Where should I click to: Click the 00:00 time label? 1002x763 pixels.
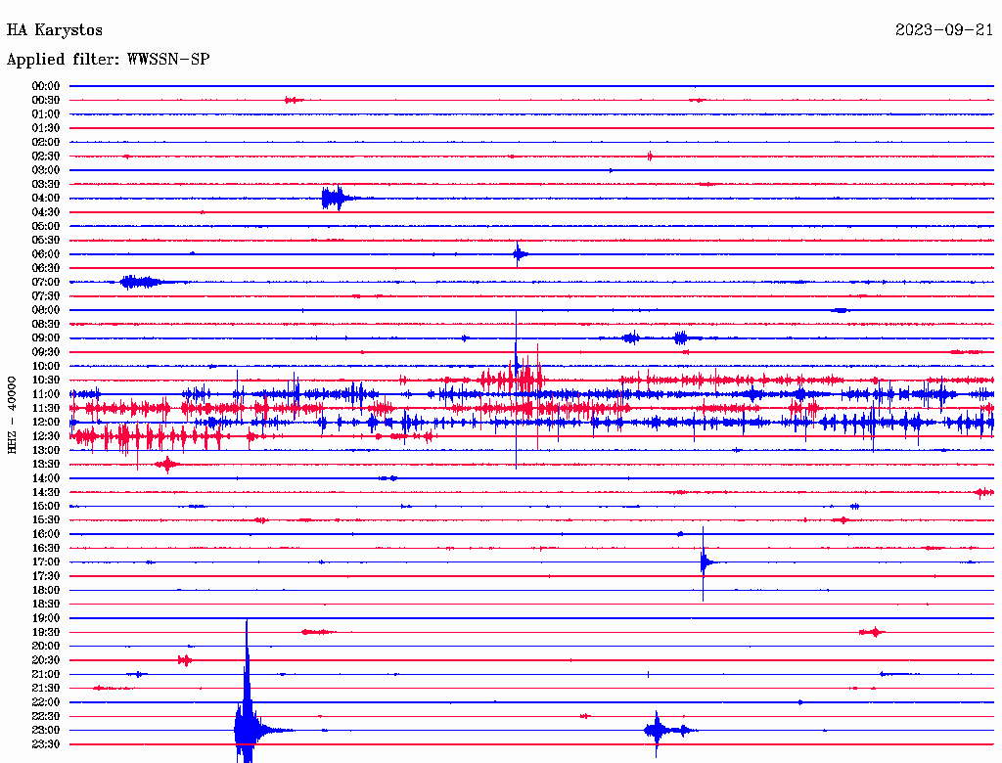46,86
